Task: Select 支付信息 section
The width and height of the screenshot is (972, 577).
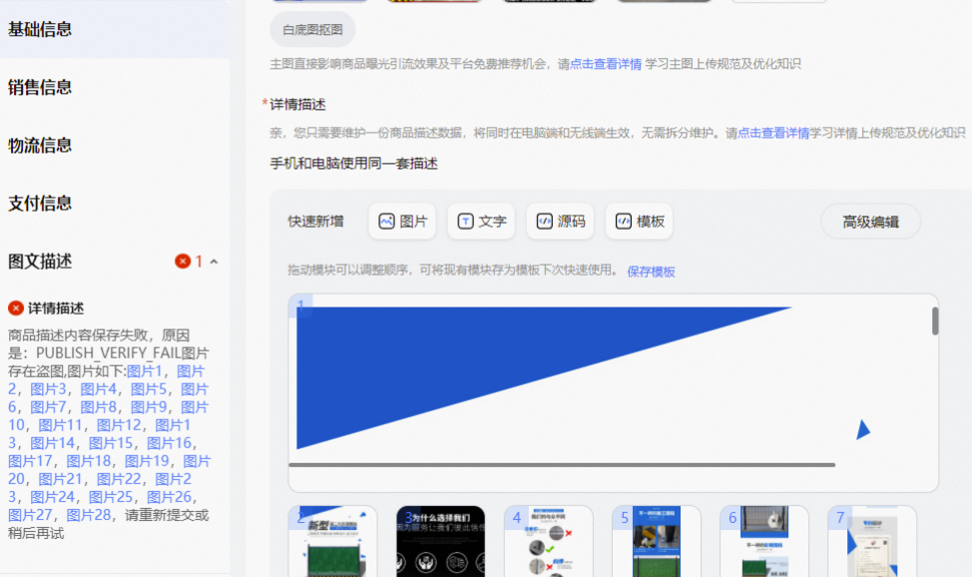Action: [40, 204]
